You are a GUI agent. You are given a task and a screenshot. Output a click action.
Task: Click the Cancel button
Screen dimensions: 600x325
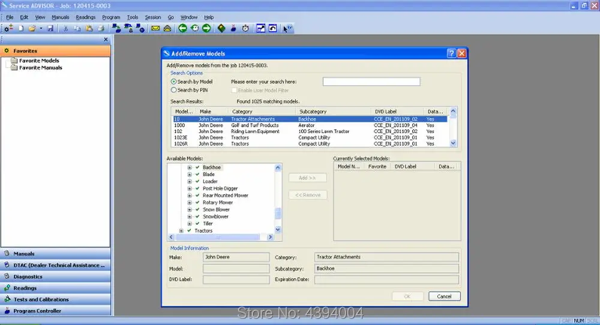[x=444, y=296]
